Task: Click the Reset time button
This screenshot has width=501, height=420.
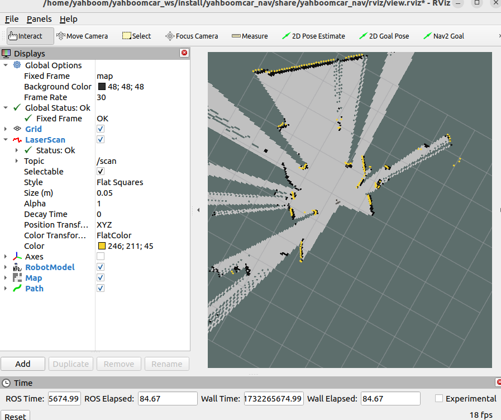Action: (x=15, y=416)
